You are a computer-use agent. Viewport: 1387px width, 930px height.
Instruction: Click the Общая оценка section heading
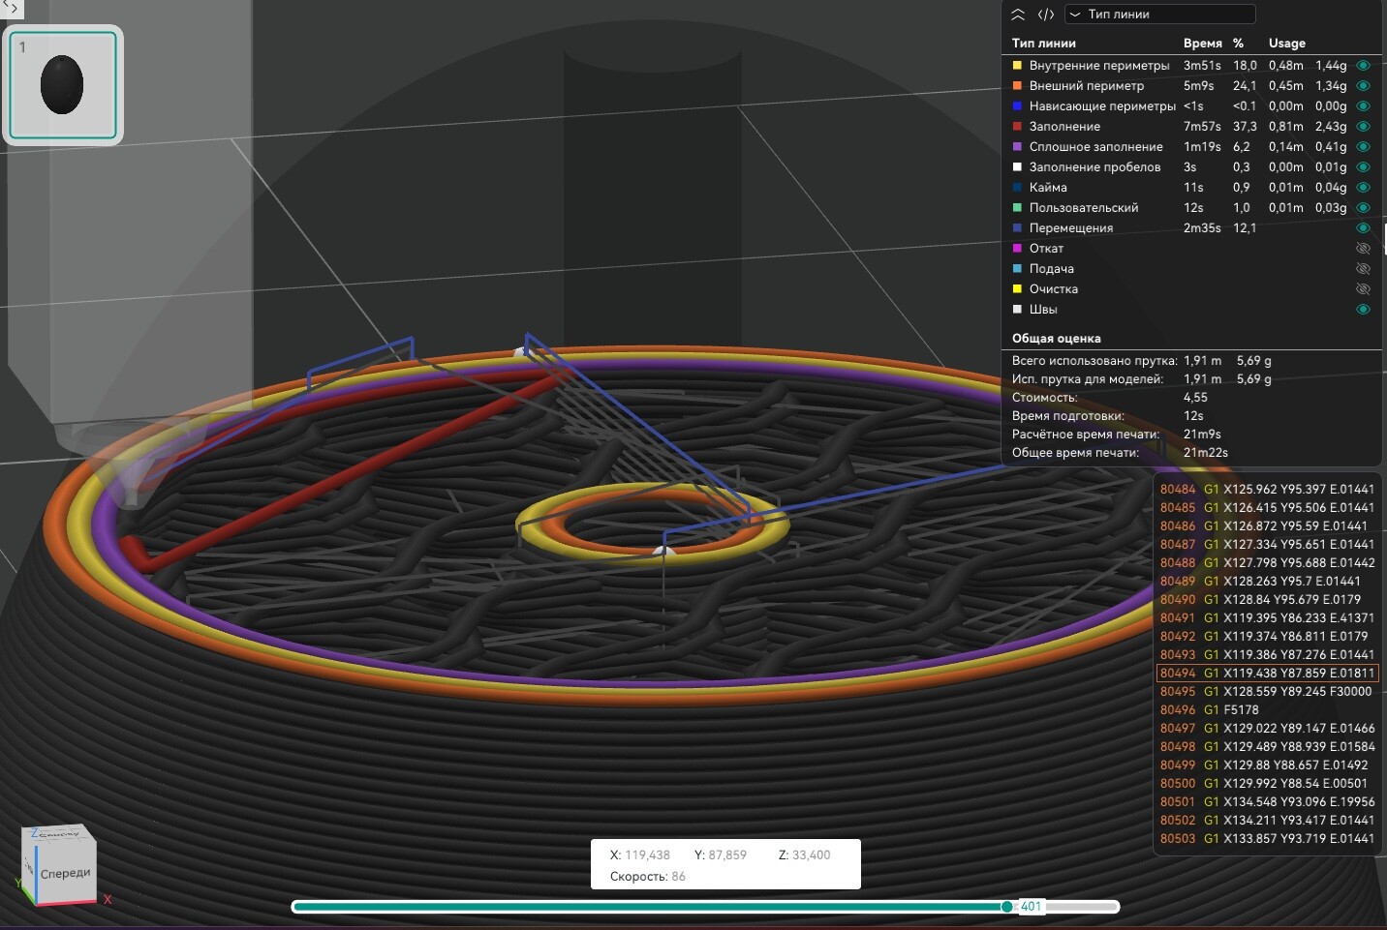[x=1057, y=339]
